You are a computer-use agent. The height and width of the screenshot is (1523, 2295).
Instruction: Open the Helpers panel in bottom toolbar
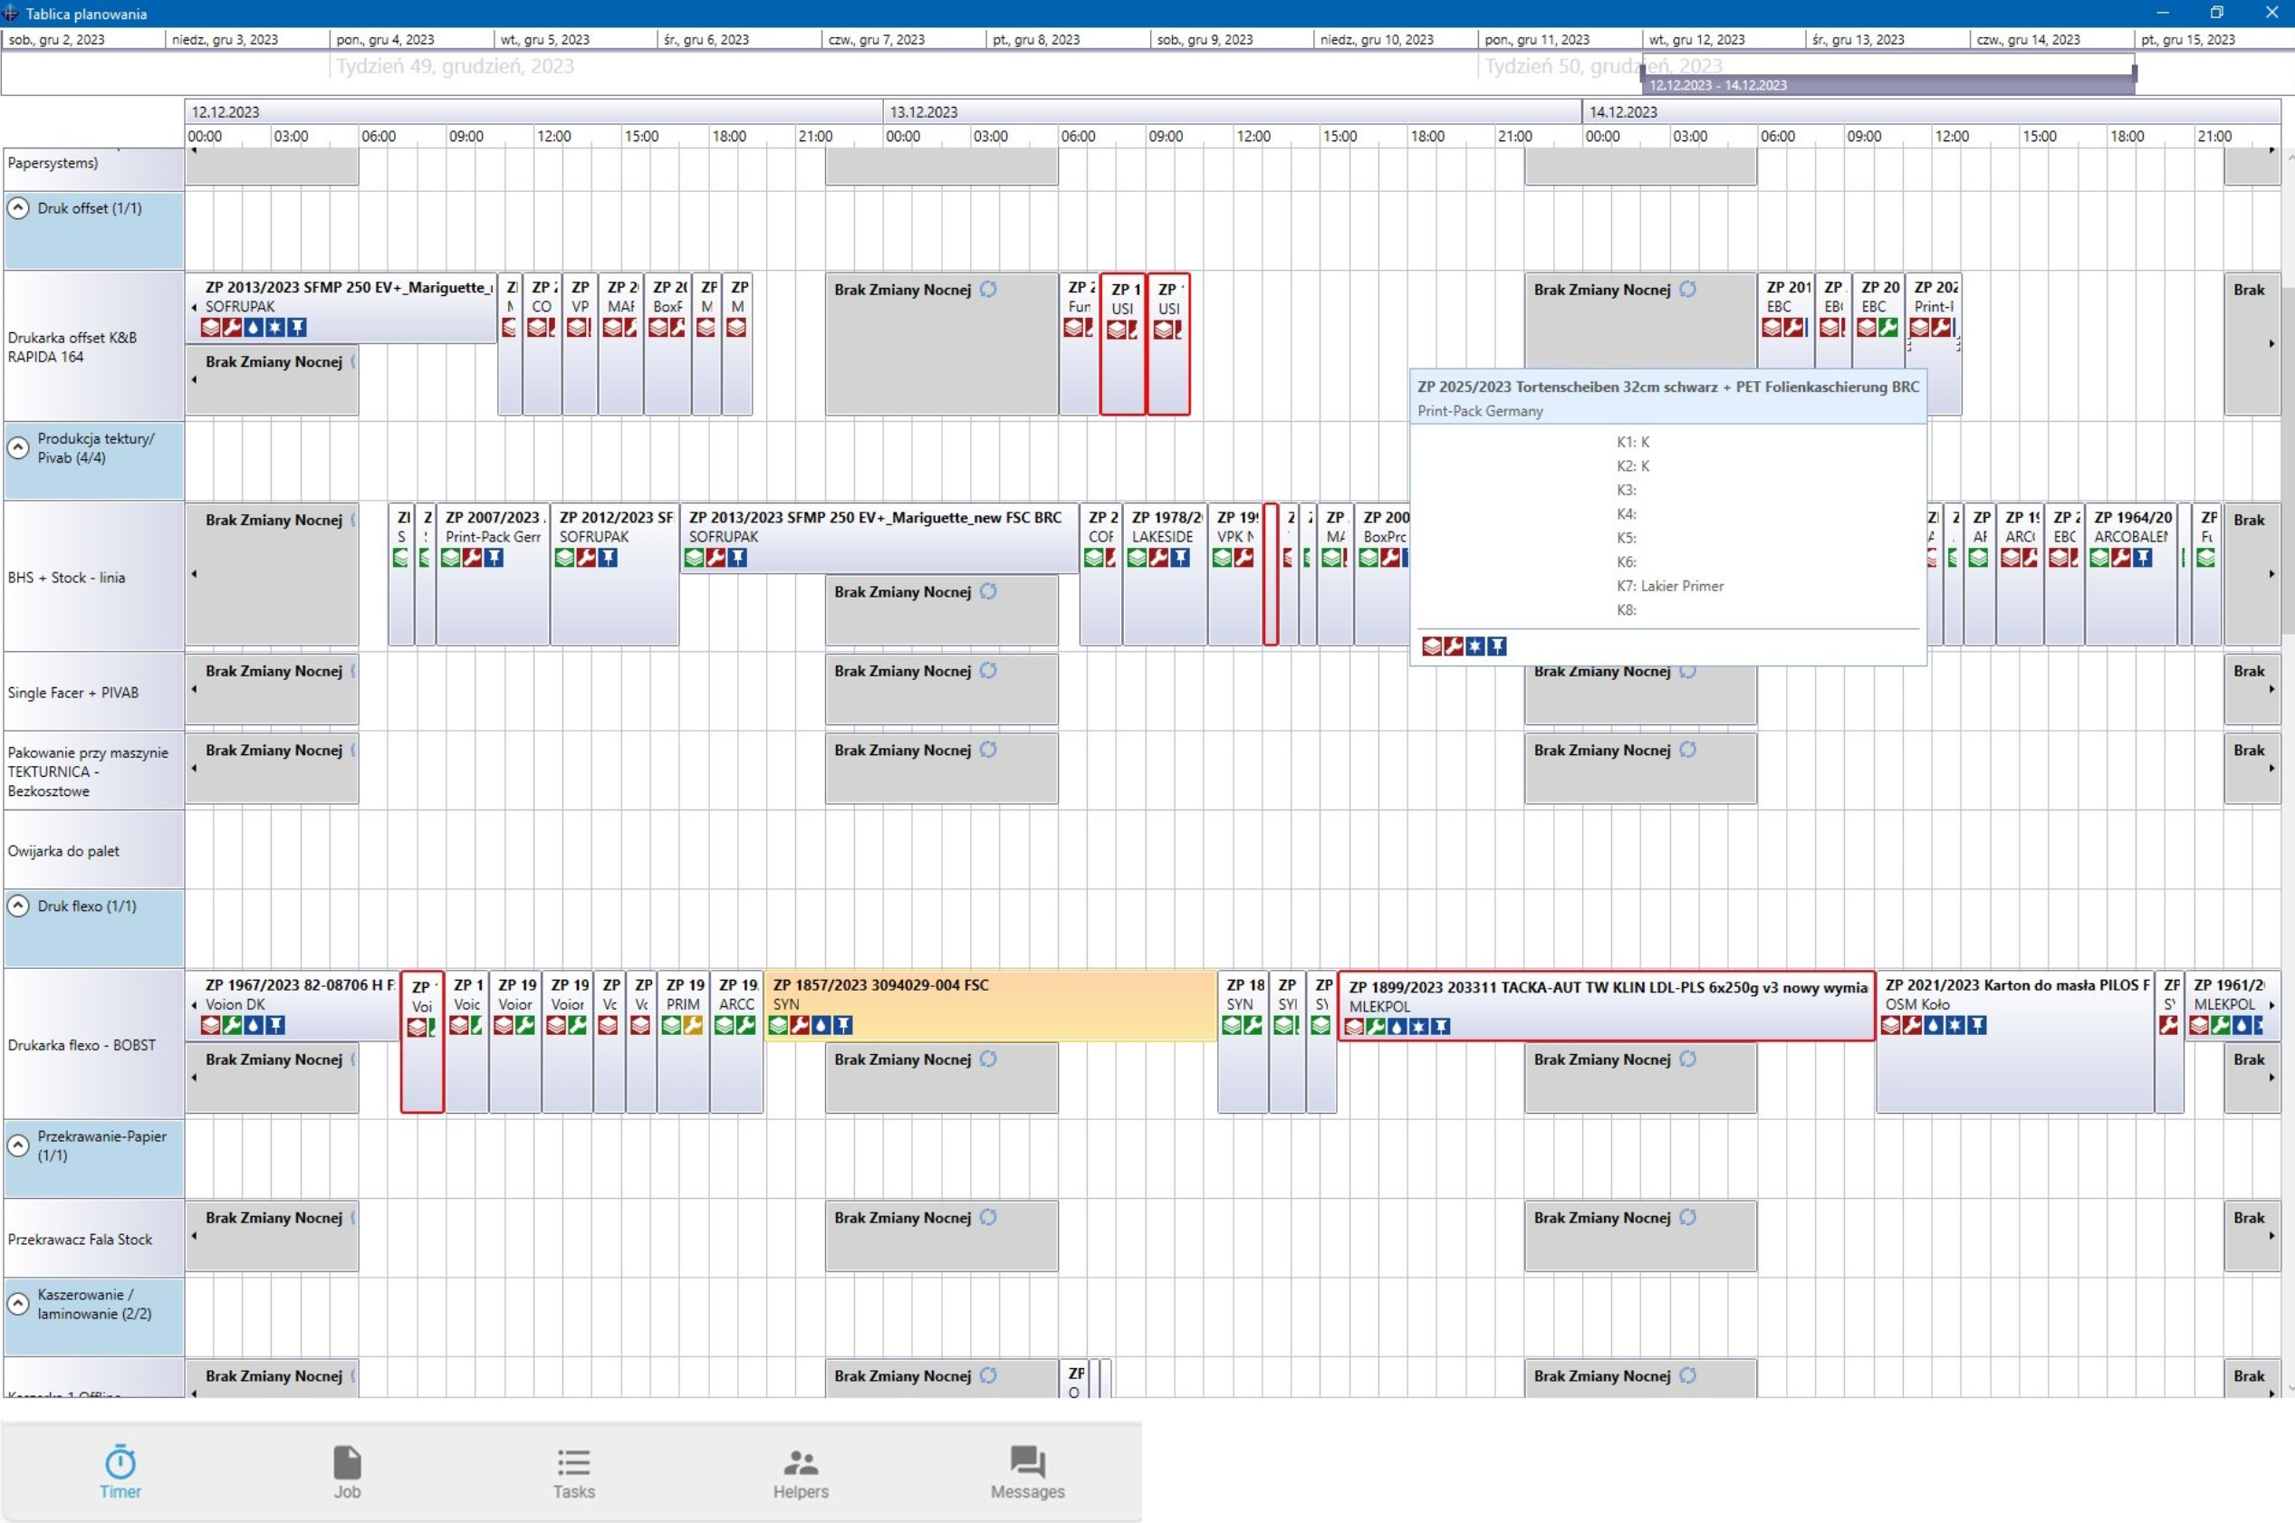(801, 1470)
